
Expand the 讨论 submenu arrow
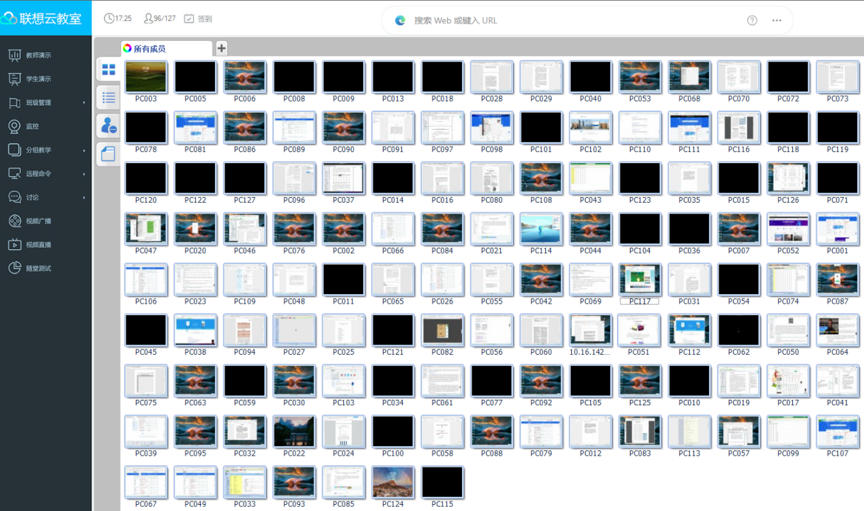[85, 198]
